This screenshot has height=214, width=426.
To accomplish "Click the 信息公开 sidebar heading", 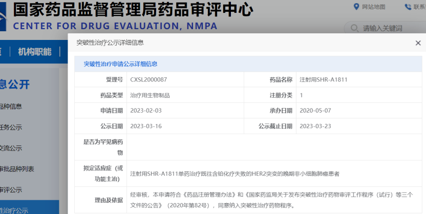I will pyautogui.click(x=15, y=84).
